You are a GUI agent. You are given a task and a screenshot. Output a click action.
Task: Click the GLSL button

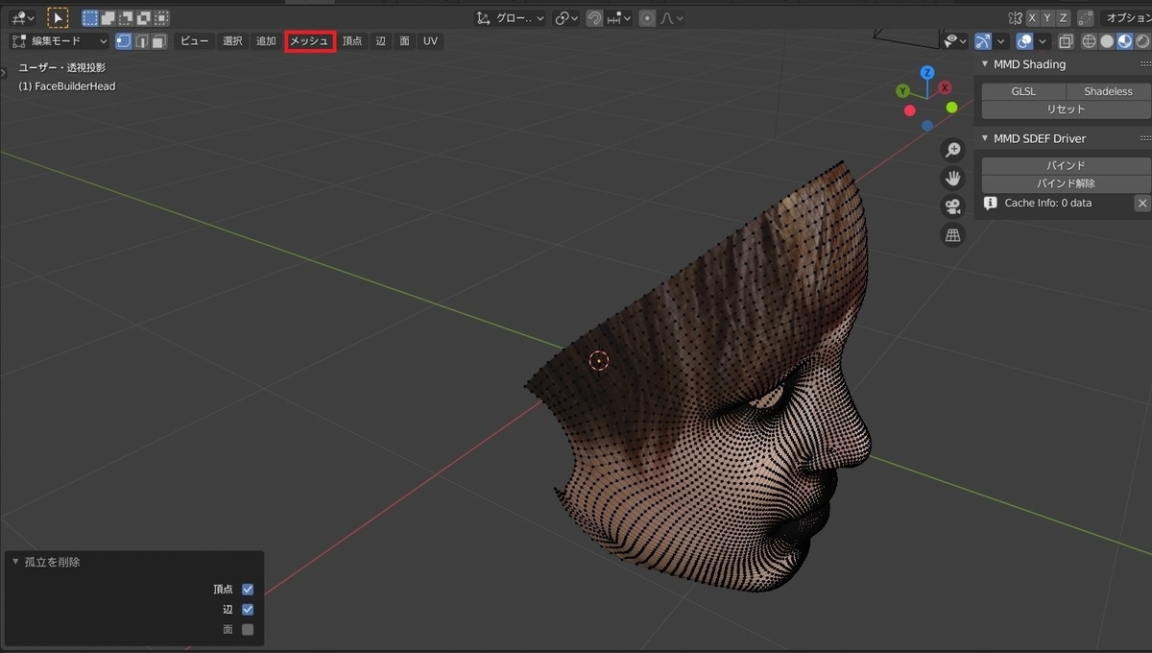click(1023, 91)
